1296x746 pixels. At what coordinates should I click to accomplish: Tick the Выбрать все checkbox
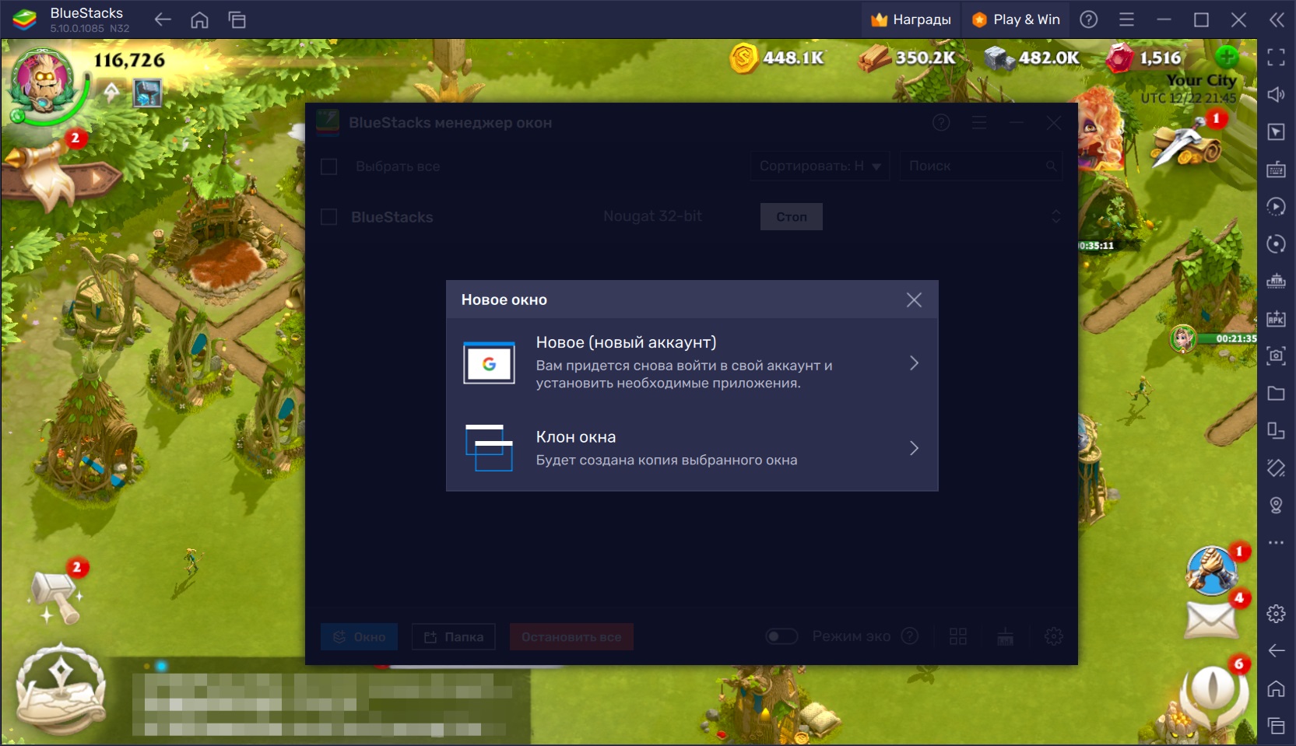click(329, 166)
